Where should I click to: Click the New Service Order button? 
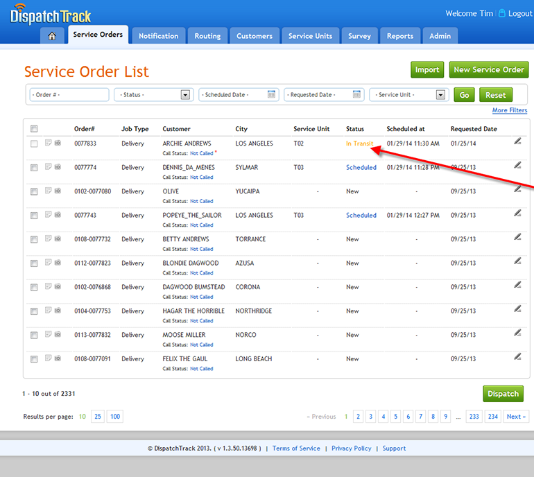(488, 69)
